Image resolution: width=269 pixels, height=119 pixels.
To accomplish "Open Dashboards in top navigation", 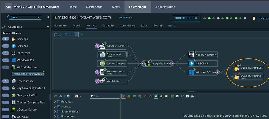I will point(94,7).
